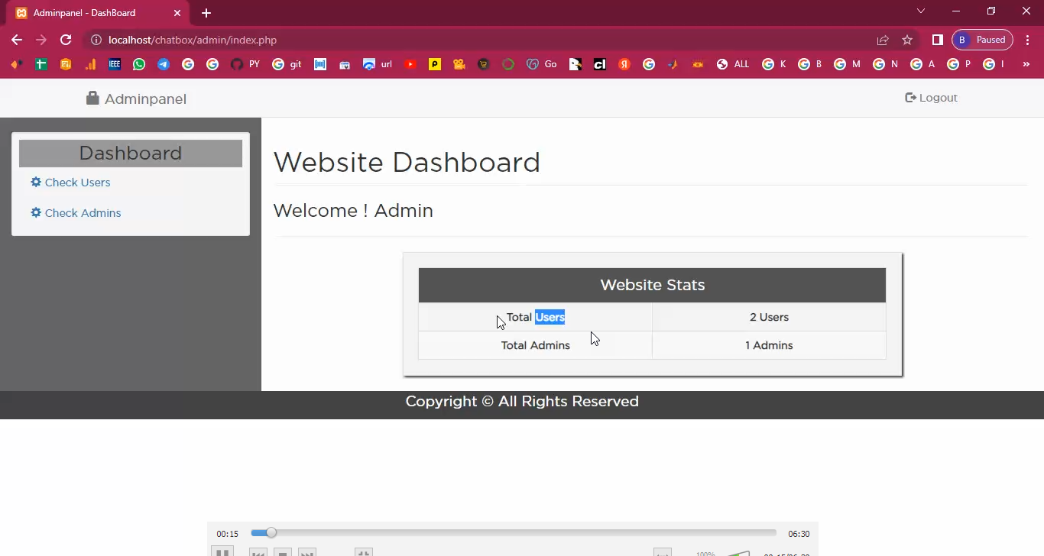Open the Google P bookmark
The width and height of the screenshot is (1044, 556).
coord(959,65)
